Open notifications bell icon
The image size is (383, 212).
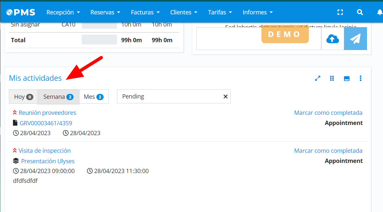point(379,12)
